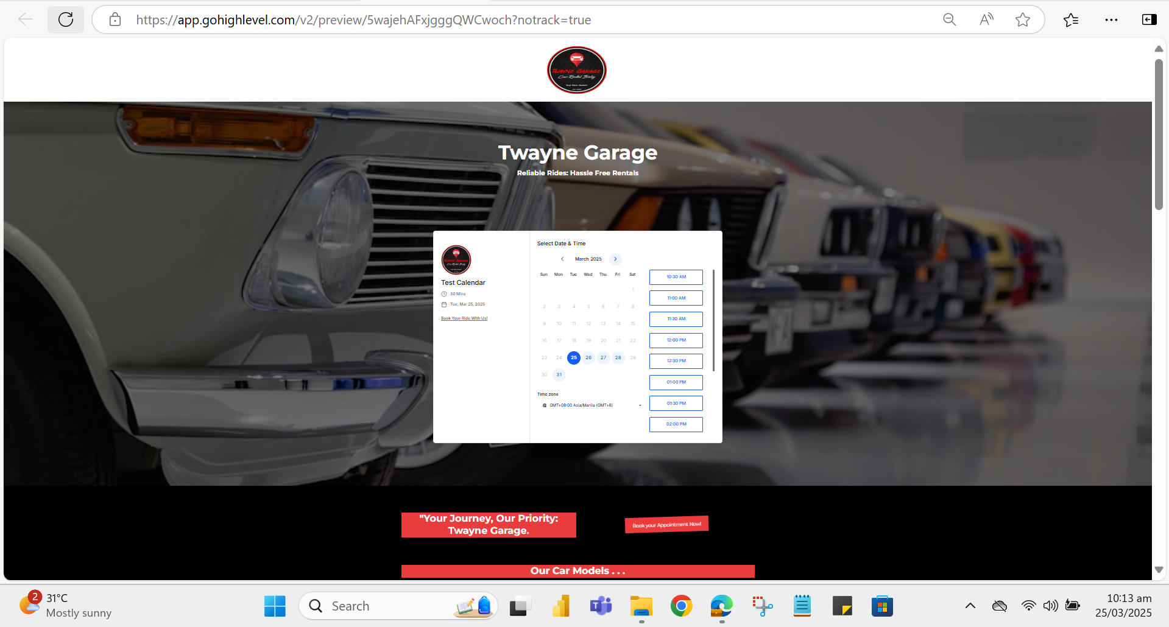Click the Book Your Ride With Us link

[x=464, y=318]
